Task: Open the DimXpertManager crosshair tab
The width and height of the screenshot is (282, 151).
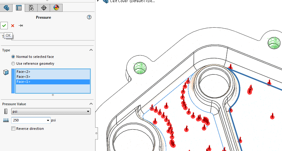Action: point(44,7)
